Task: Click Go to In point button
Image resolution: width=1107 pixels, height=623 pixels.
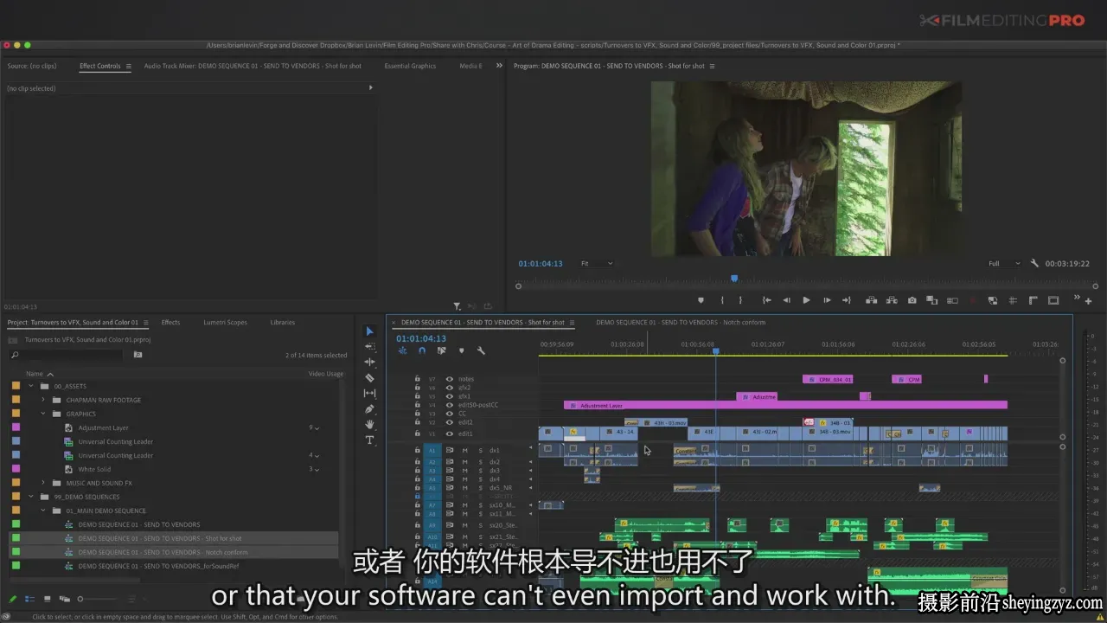Action: pos(766,300)
